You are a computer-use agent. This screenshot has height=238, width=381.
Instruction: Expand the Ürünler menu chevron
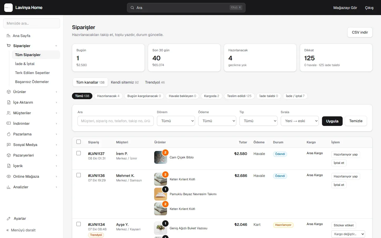(56, 92)
